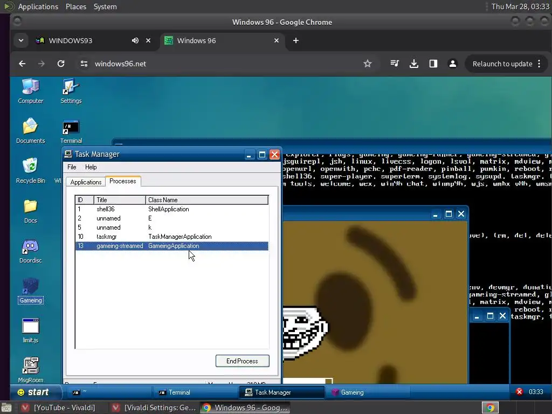
Task: Click the red error tray icon
Action: (519, 392)
